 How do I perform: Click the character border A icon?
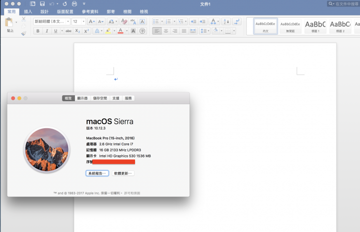click(x=142, y=22)
